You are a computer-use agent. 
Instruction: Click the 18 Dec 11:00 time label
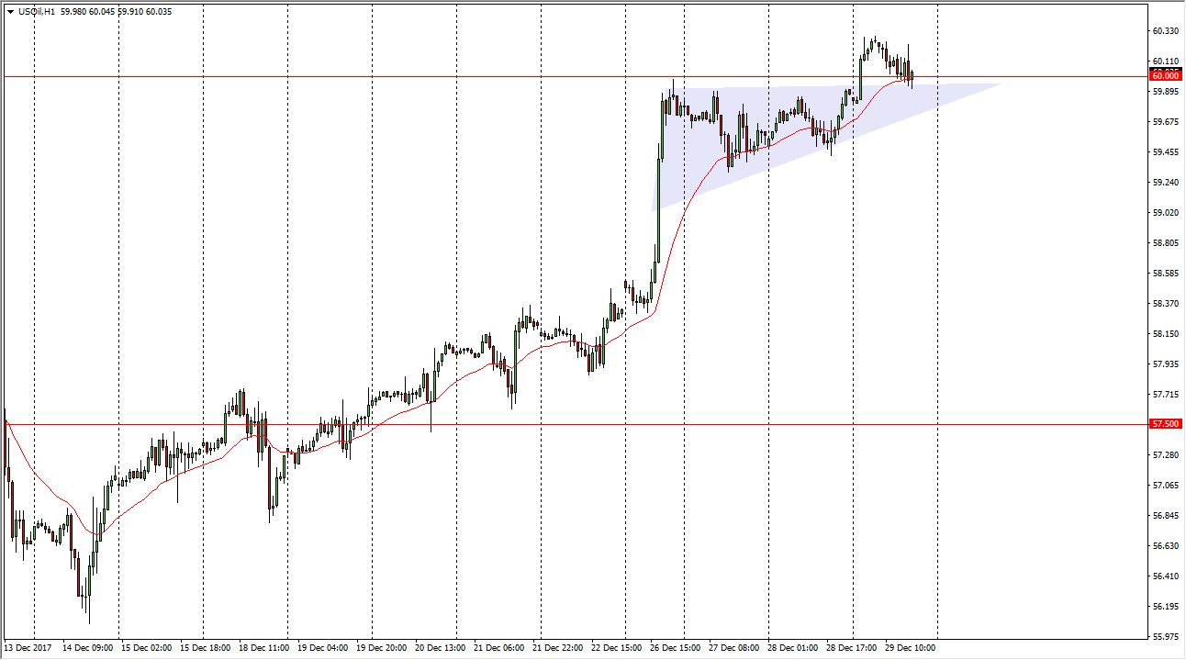pyautogui.click(x=266, y=648)
